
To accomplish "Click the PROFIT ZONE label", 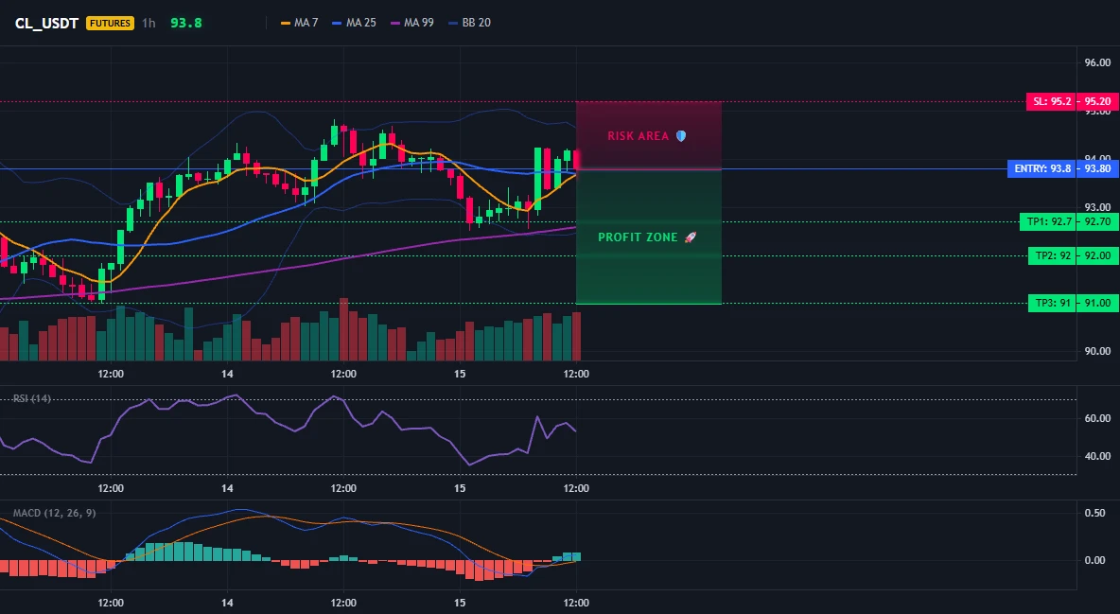I will point(638,237).
